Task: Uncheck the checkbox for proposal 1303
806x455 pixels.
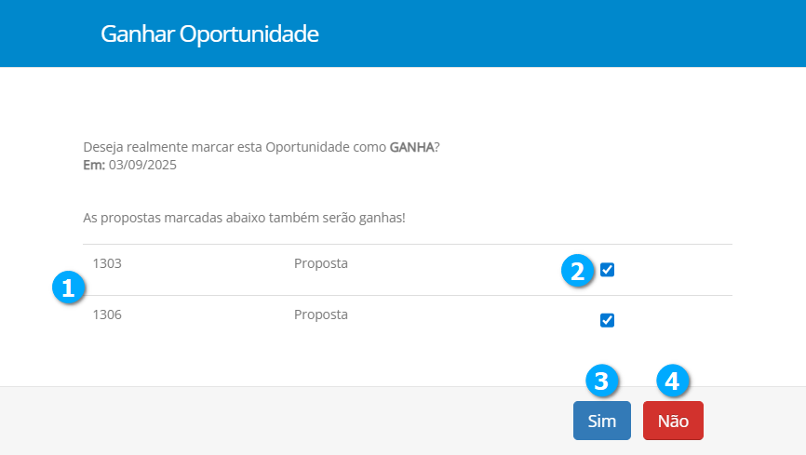Action: coord(608,270)
